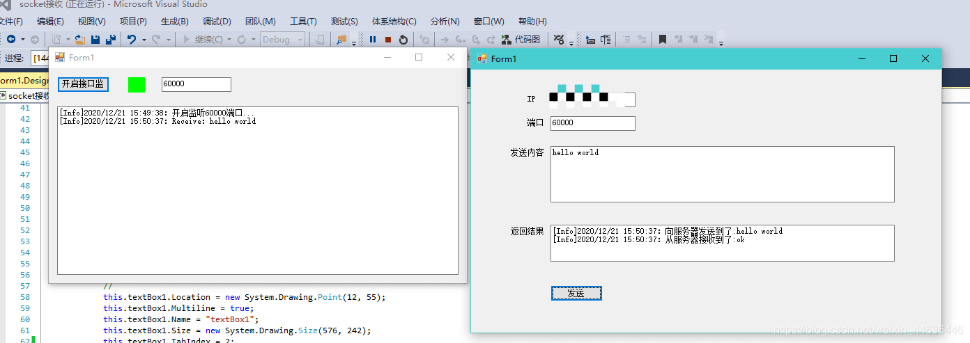Viewport: 970px width, 343px height.
Task: Click the 发送内容 text box containing hello world
Action: 722,174
